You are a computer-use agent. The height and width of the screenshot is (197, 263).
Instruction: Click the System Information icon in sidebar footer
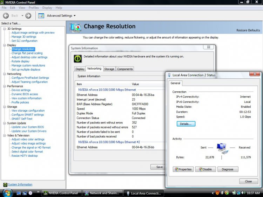click(x=5, y=185)
